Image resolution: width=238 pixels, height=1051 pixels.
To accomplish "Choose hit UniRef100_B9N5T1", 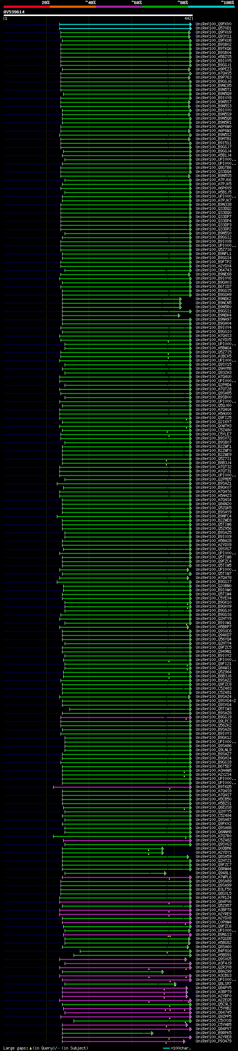I will (x=213, y=90).
